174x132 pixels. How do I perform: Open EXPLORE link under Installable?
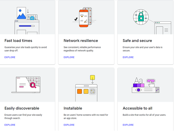click(69, 125)
